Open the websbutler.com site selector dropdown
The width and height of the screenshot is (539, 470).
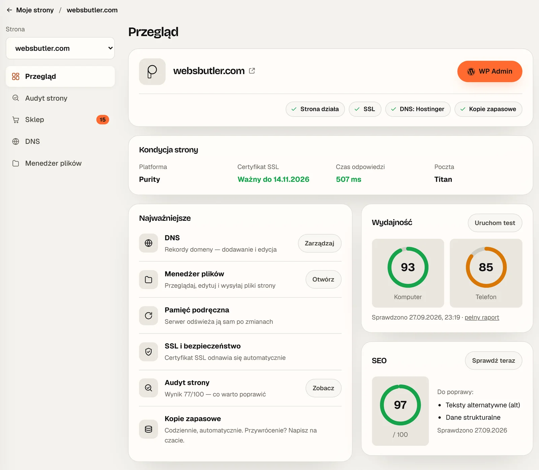coord(60,48)
